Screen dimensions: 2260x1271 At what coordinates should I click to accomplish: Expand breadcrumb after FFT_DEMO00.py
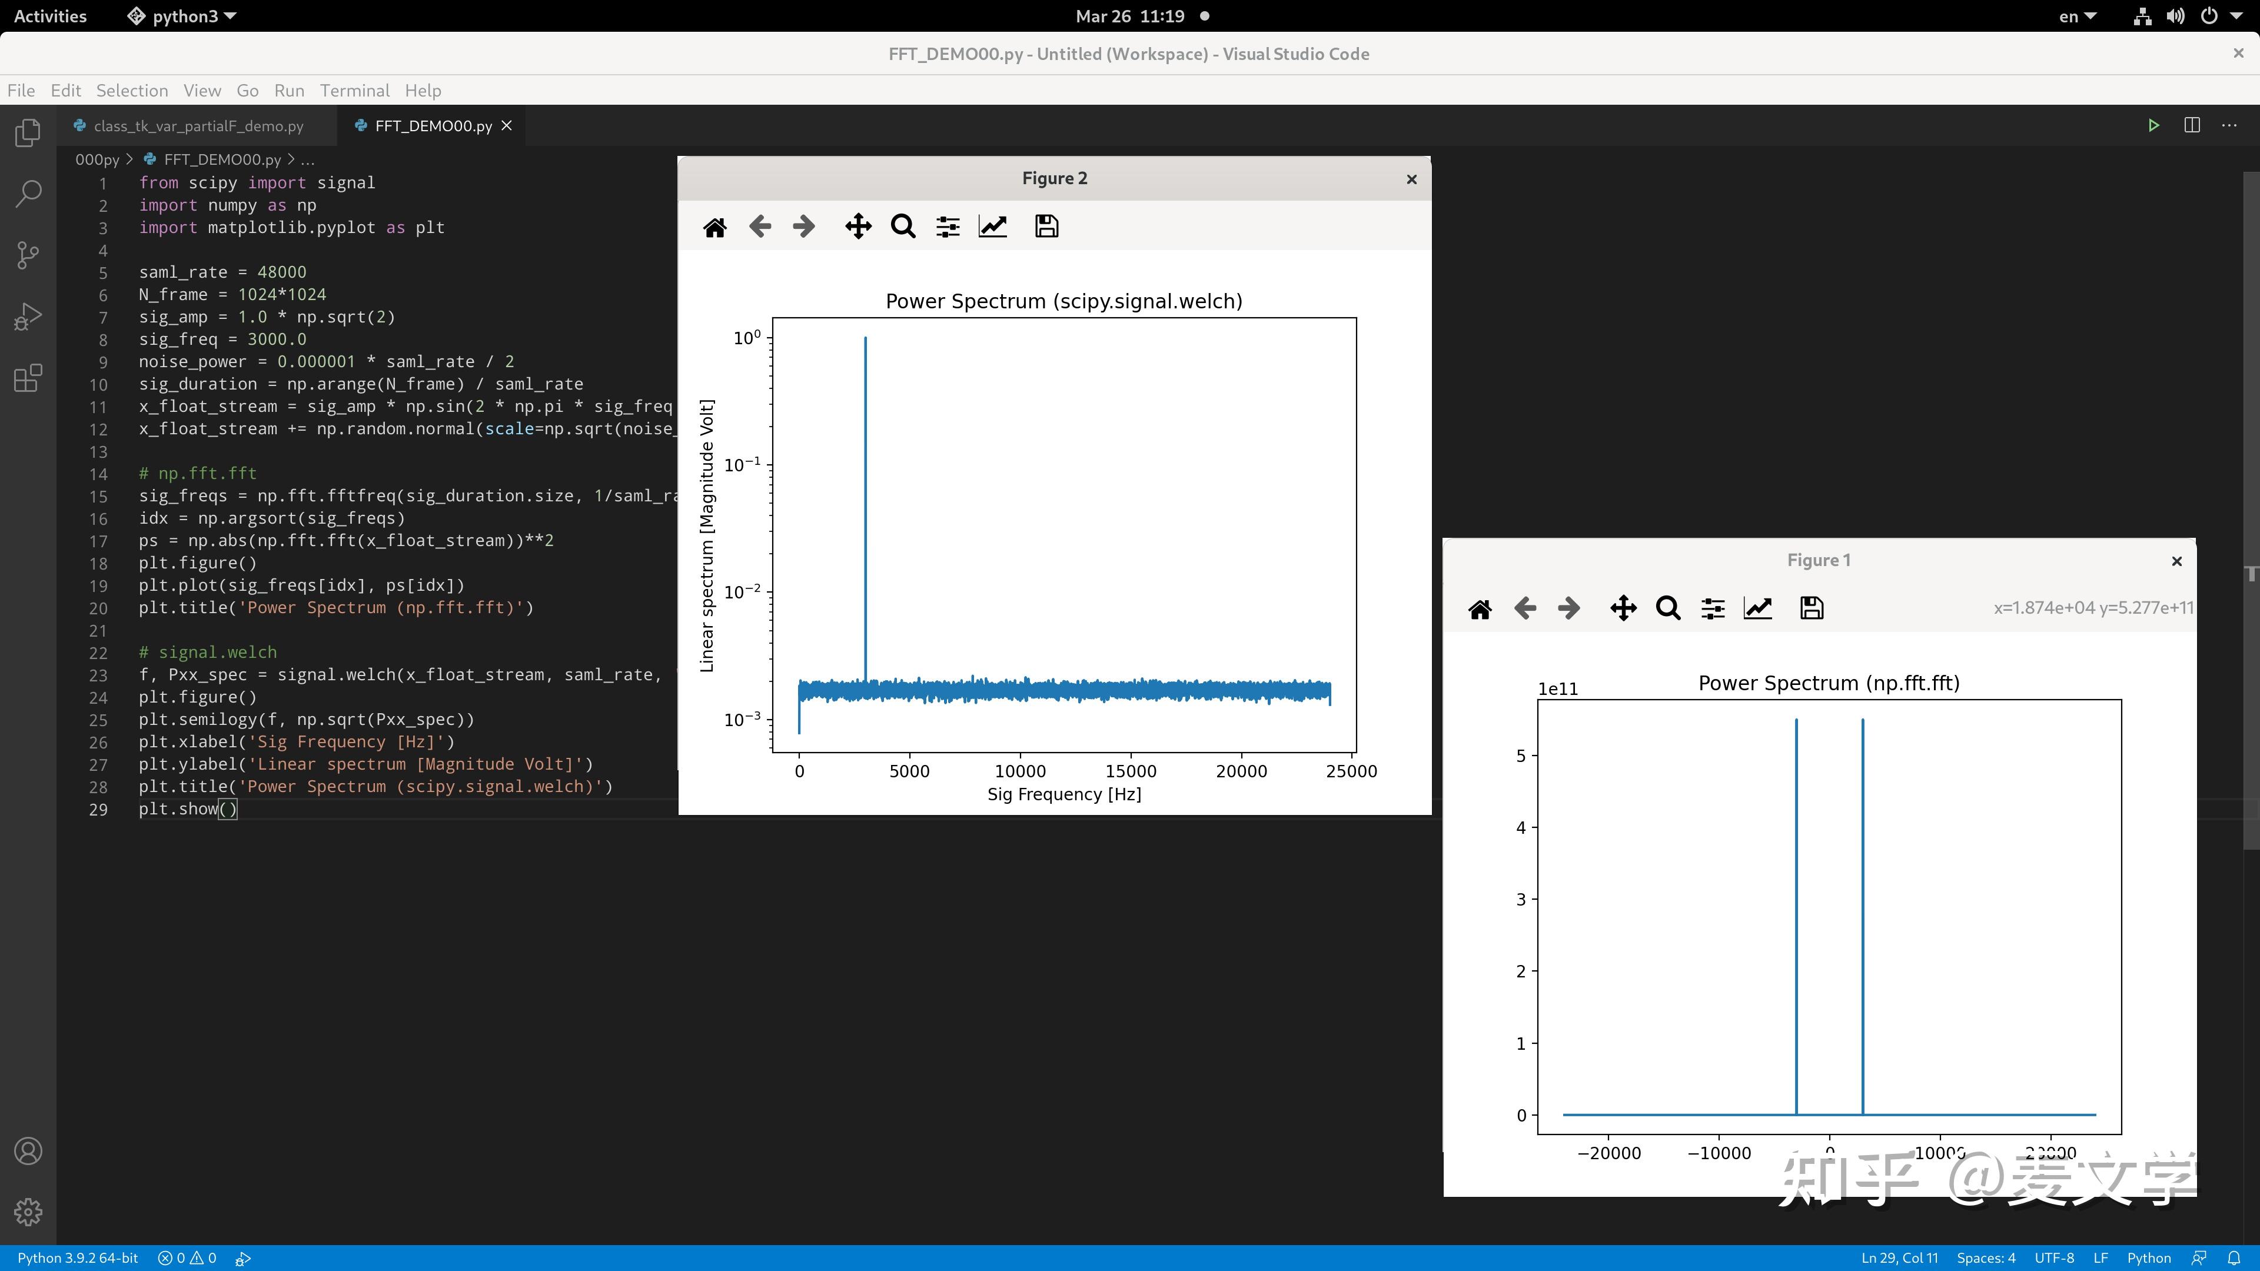click(307, 159)
